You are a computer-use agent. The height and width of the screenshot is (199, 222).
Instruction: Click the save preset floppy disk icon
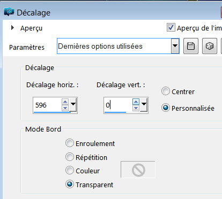tap(191, 46)
